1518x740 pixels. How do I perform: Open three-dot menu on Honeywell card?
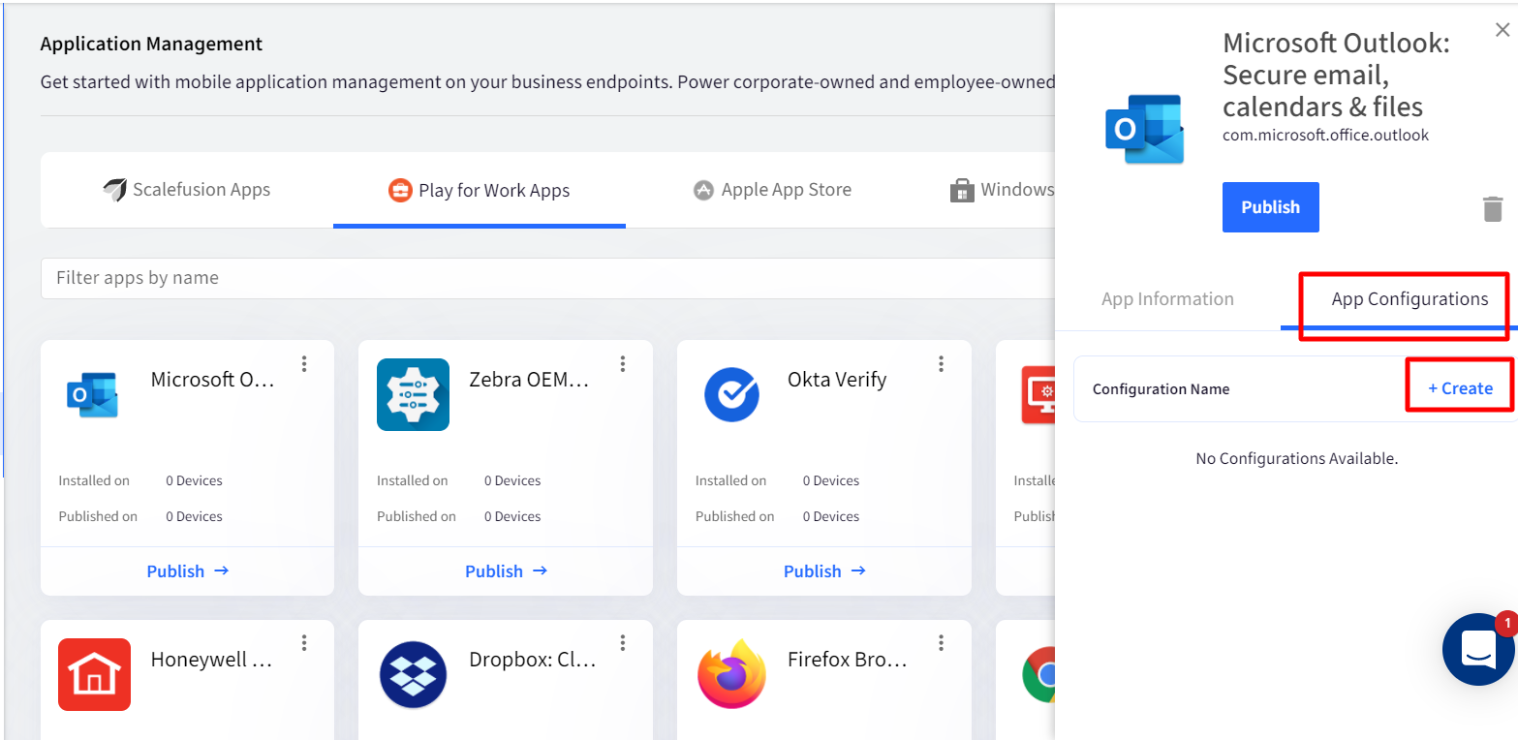pyautogui.click(x=304, y=643)
